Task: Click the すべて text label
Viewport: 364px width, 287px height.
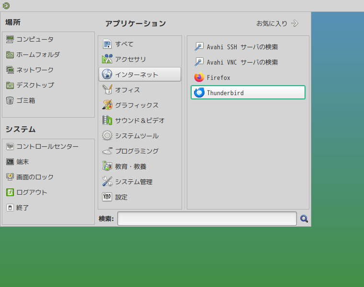Action: click(125, 44)
